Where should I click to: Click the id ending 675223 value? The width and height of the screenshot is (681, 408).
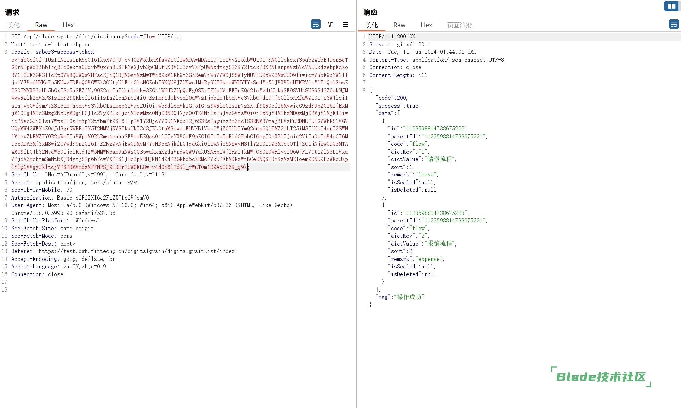pyautogui.click(x=435, y=213)
